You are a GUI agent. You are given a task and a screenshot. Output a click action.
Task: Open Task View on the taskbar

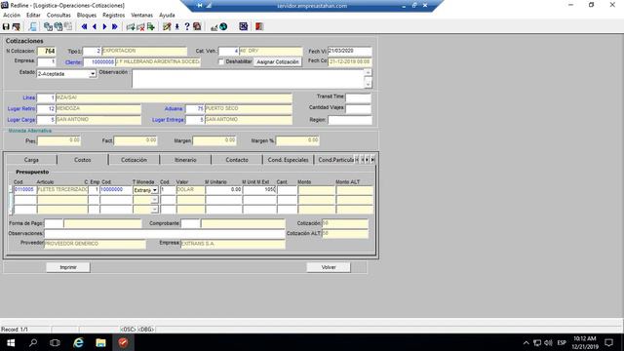pos(55,342)
